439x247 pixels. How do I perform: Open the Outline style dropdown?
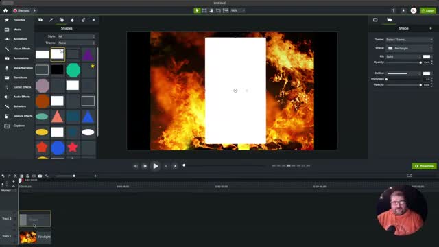403,73
